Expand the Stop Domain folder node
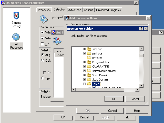Viewport: 164px width, 123px height. 84,80
